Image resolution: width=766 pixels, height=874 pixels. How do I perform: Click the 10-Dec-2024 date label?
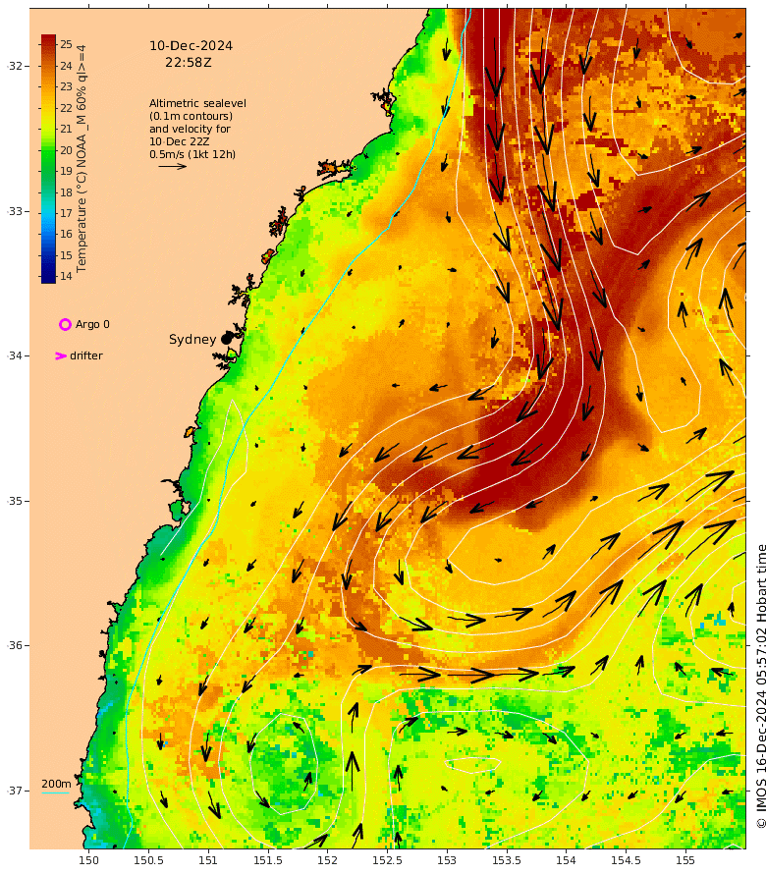[191, 46]
